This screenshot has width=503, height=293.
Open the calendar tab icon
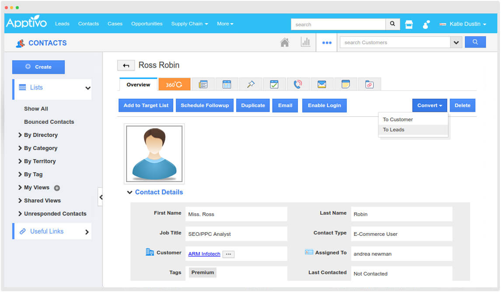(x=227, y=84)
